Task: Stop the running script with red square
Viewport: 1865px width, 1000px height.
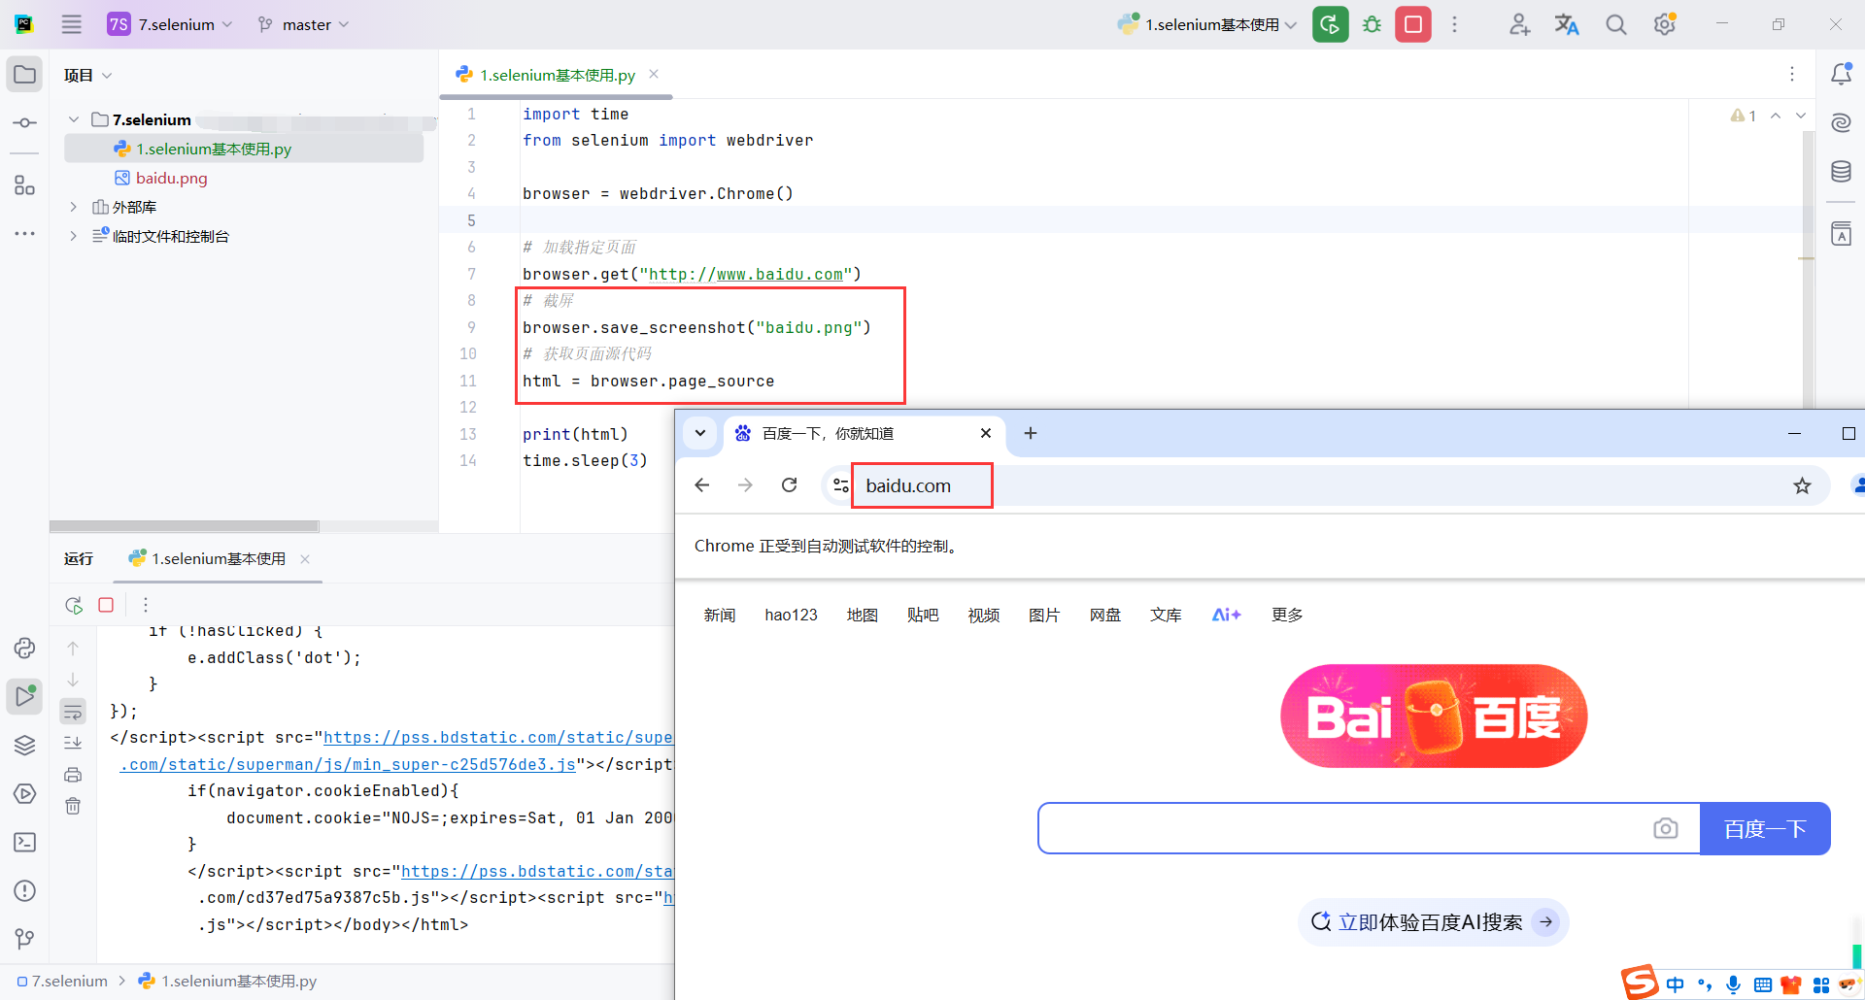Action: (x=1413, y=24)
